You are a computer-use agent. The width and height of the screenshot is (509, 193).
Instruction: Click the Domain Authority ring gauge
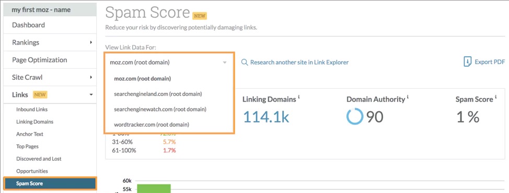355,116
